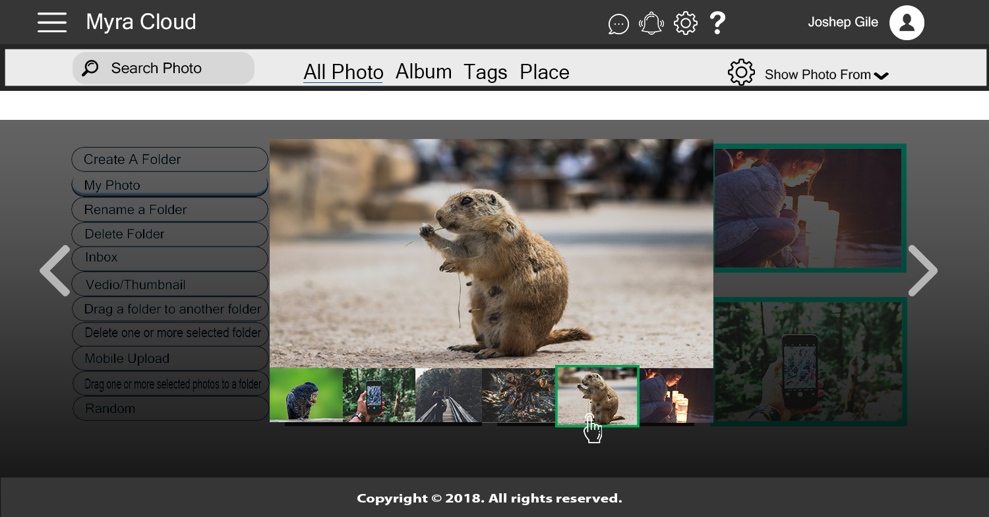Open the hamburger menu icon
This screenshot has height=517, width=989.
(52, 22)
